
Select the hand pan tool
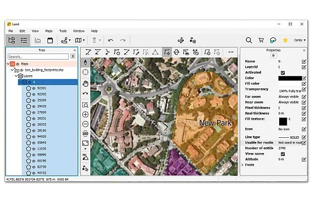pyautogui.click(x=85, y=83)
